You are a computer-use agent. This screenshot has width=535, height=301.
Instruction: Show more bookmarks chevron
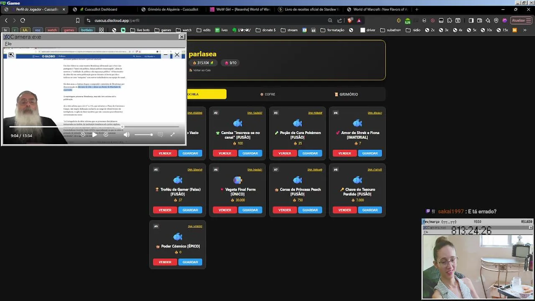(525, 30)
